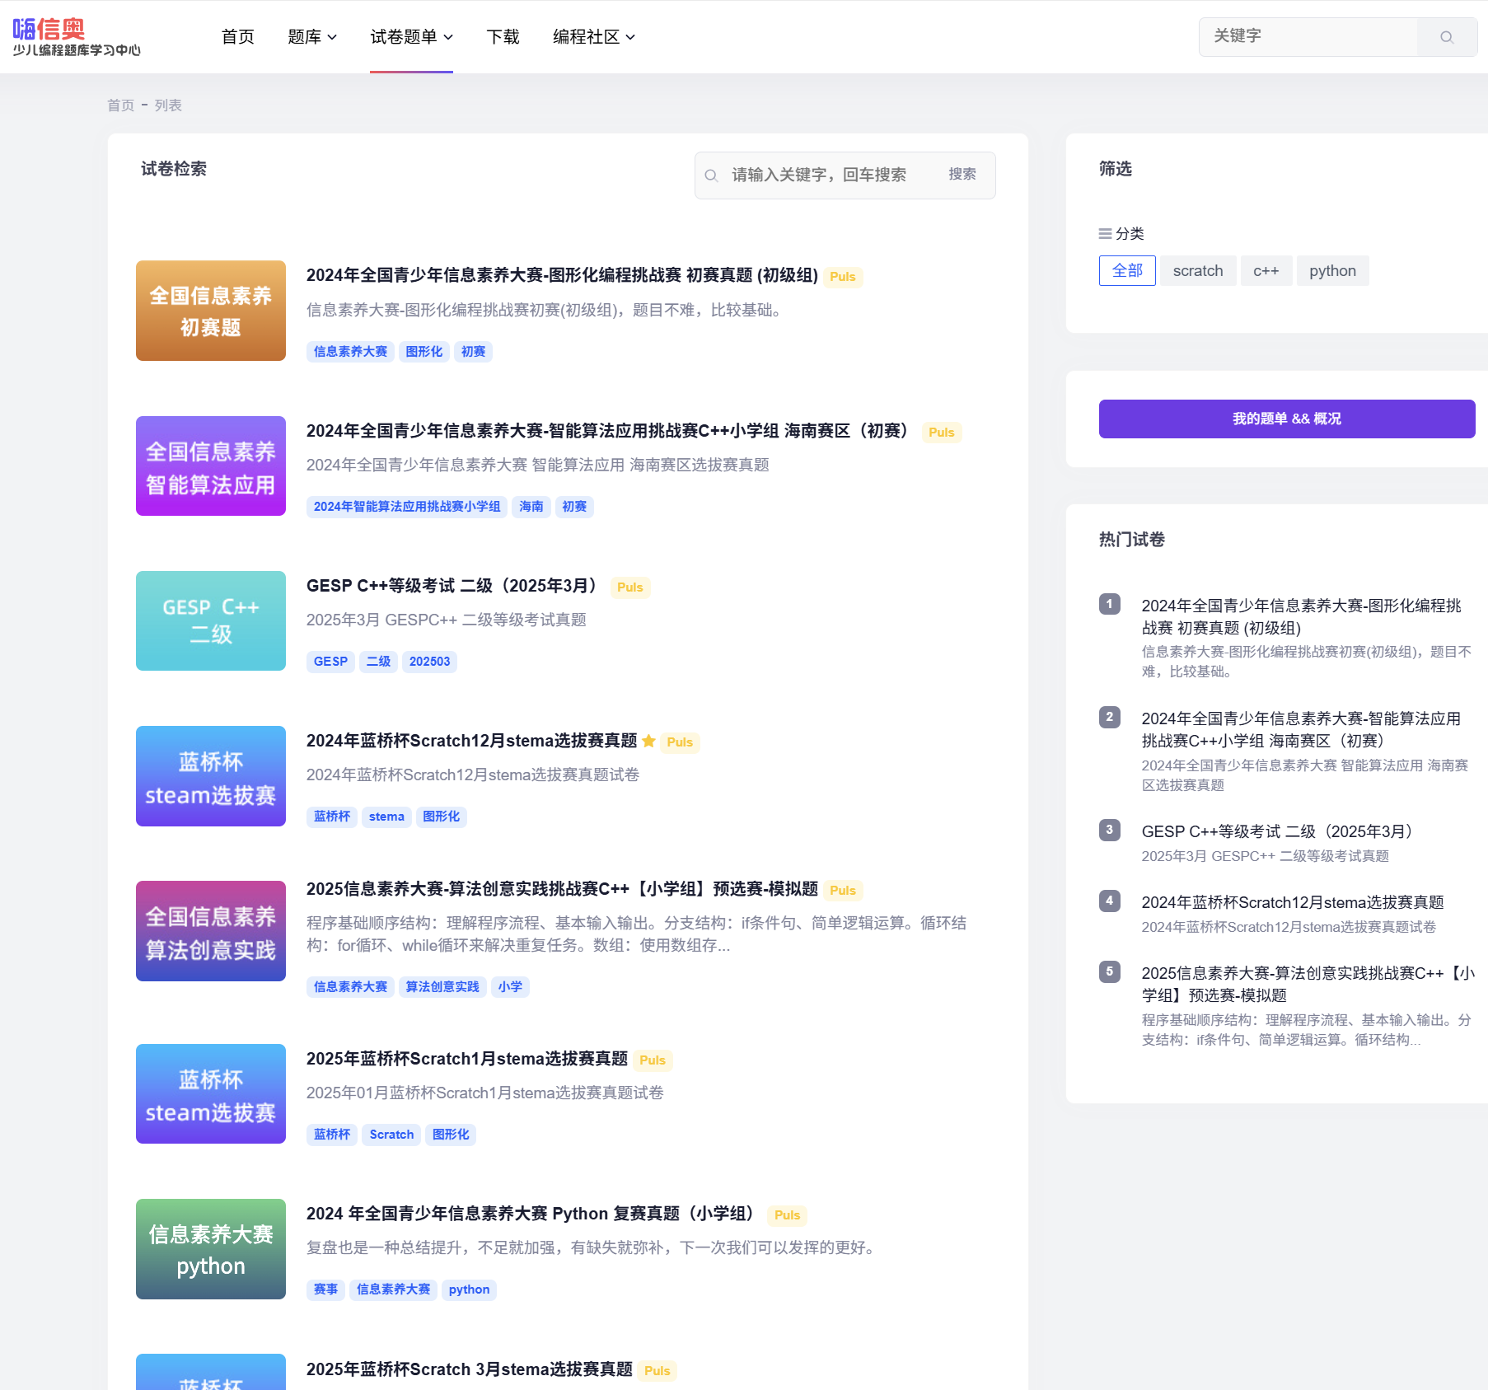This screenshot has width=1488, height=1390.
Task: Open 智能算法应用挑战赛C++小学组 海南赛区 title
Action: [x=610, y=431]
